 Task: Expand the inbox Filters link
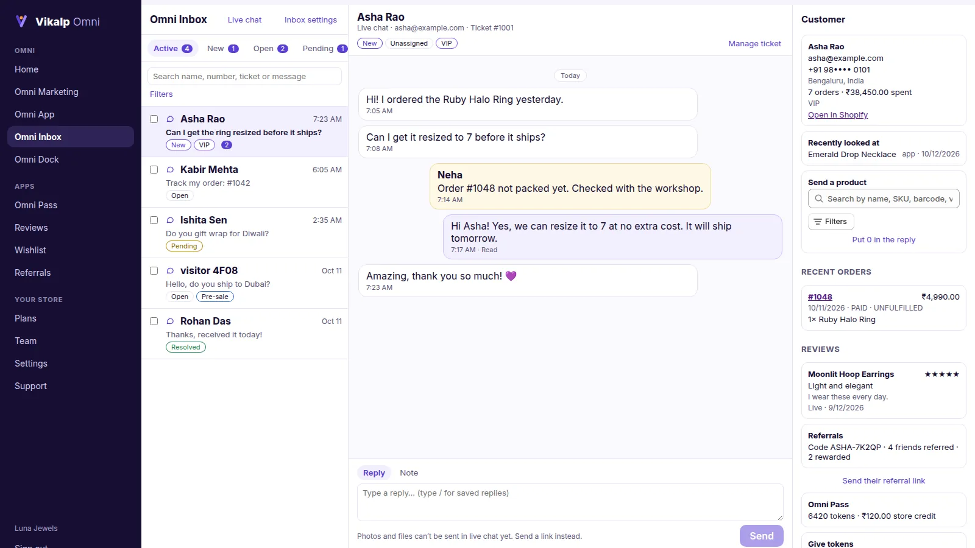click(161, 94)
